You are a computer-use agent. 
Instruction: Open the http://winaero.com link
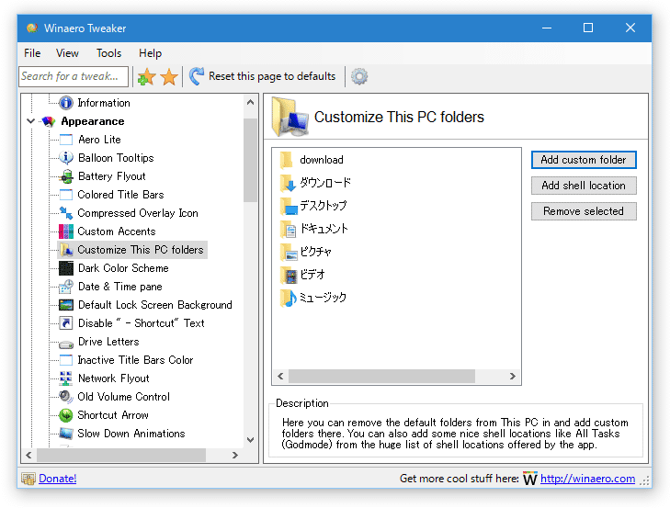(x=587, y=479)
